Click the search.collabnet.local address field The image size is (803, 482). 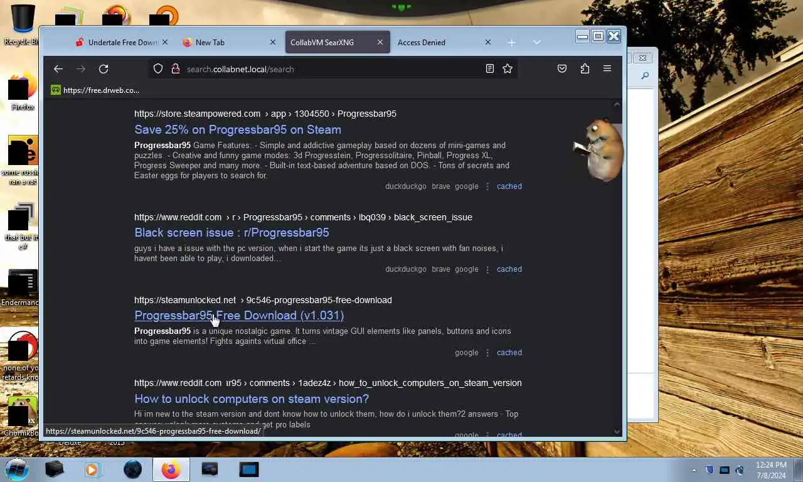coord(332,69)
